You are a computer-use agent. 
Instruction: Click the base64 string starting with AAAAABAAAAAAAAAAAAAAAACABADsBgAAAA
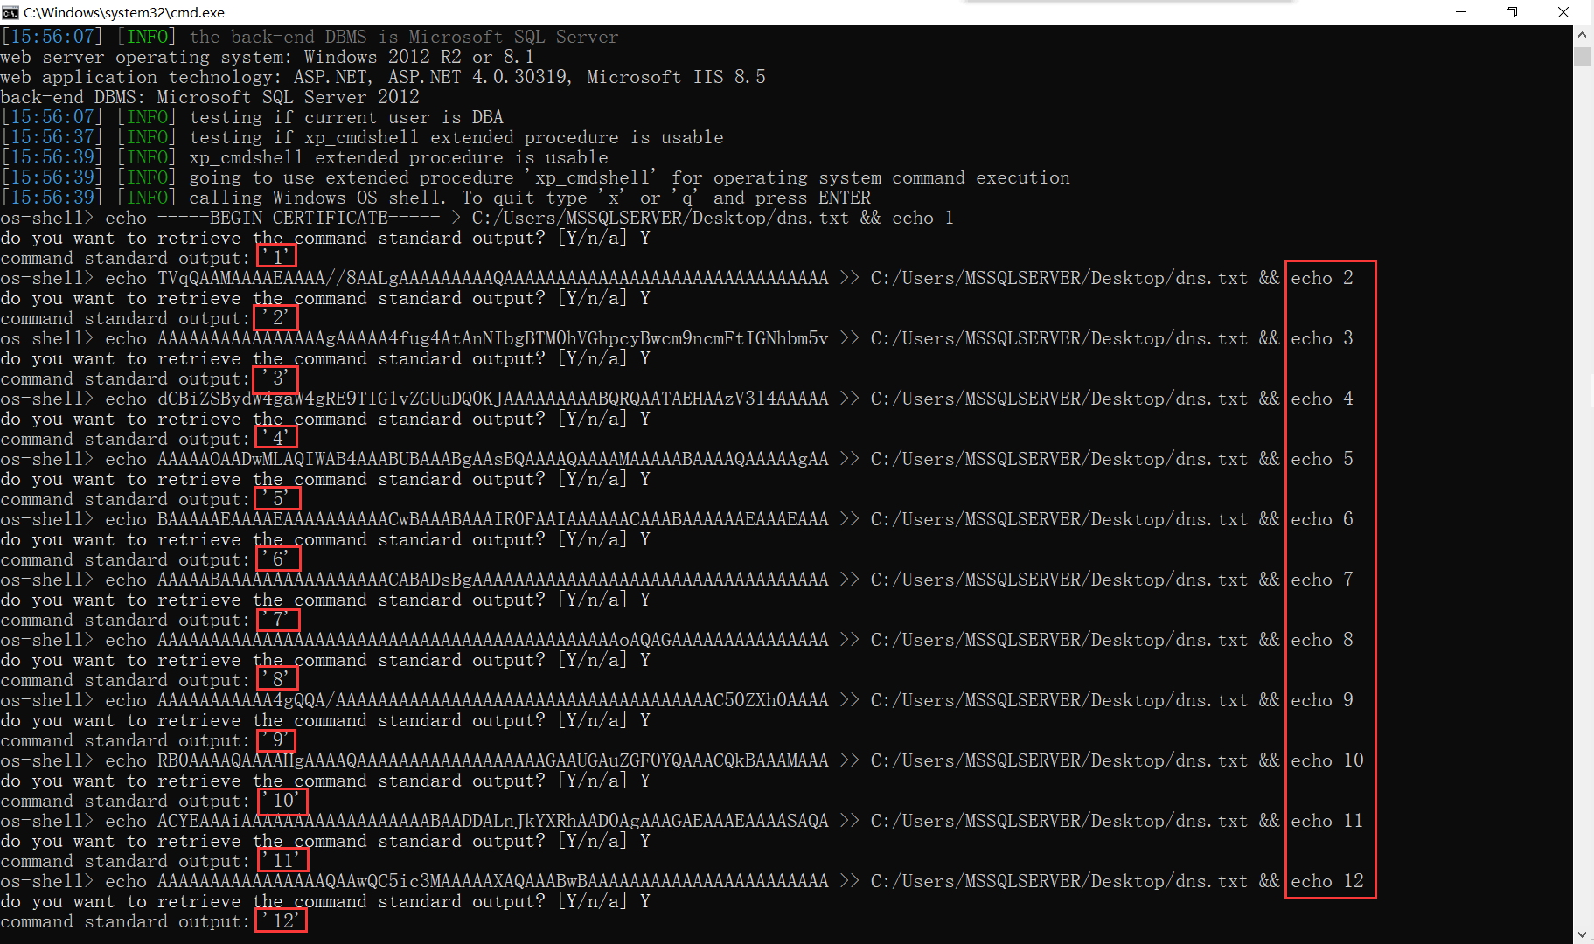[493, 580]
